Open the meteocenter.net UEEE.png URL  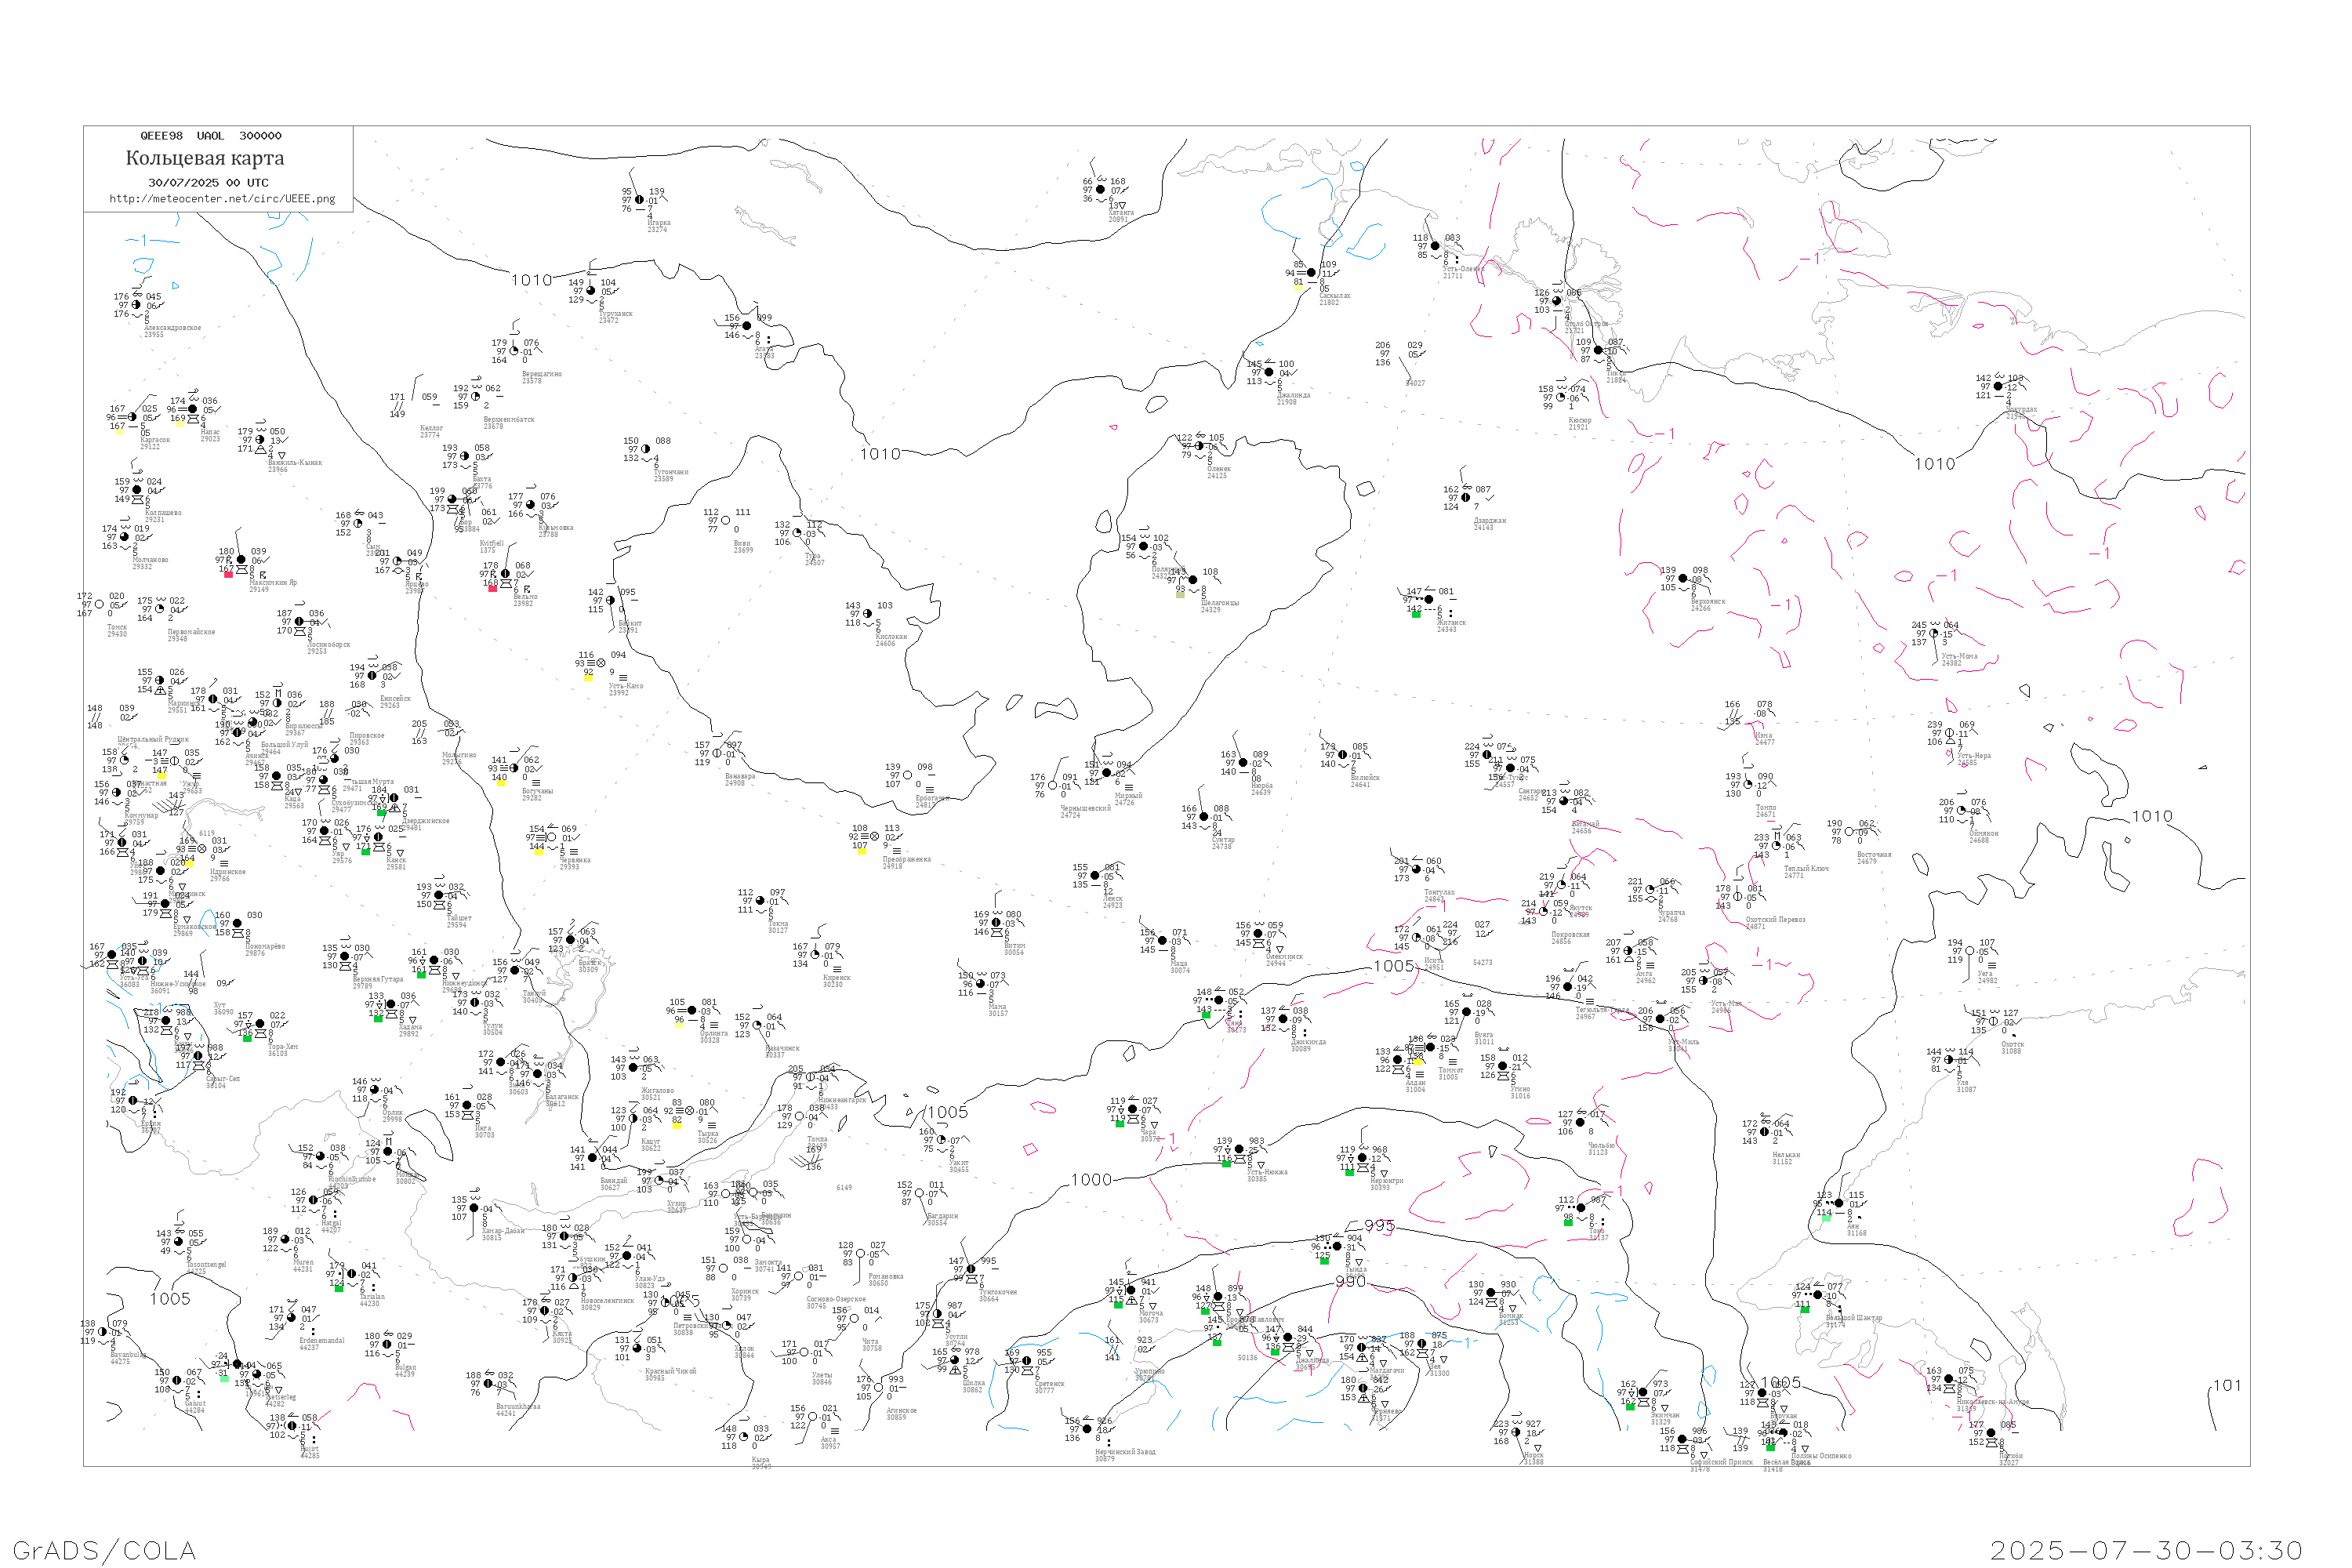[222, 199]
